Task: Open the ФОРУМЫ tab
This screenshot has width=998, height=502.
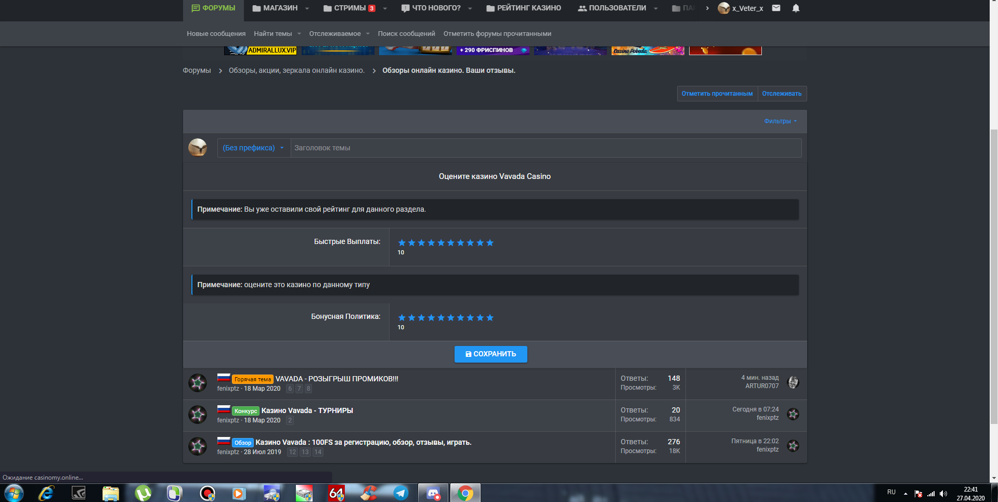Action: coord(213,8)
